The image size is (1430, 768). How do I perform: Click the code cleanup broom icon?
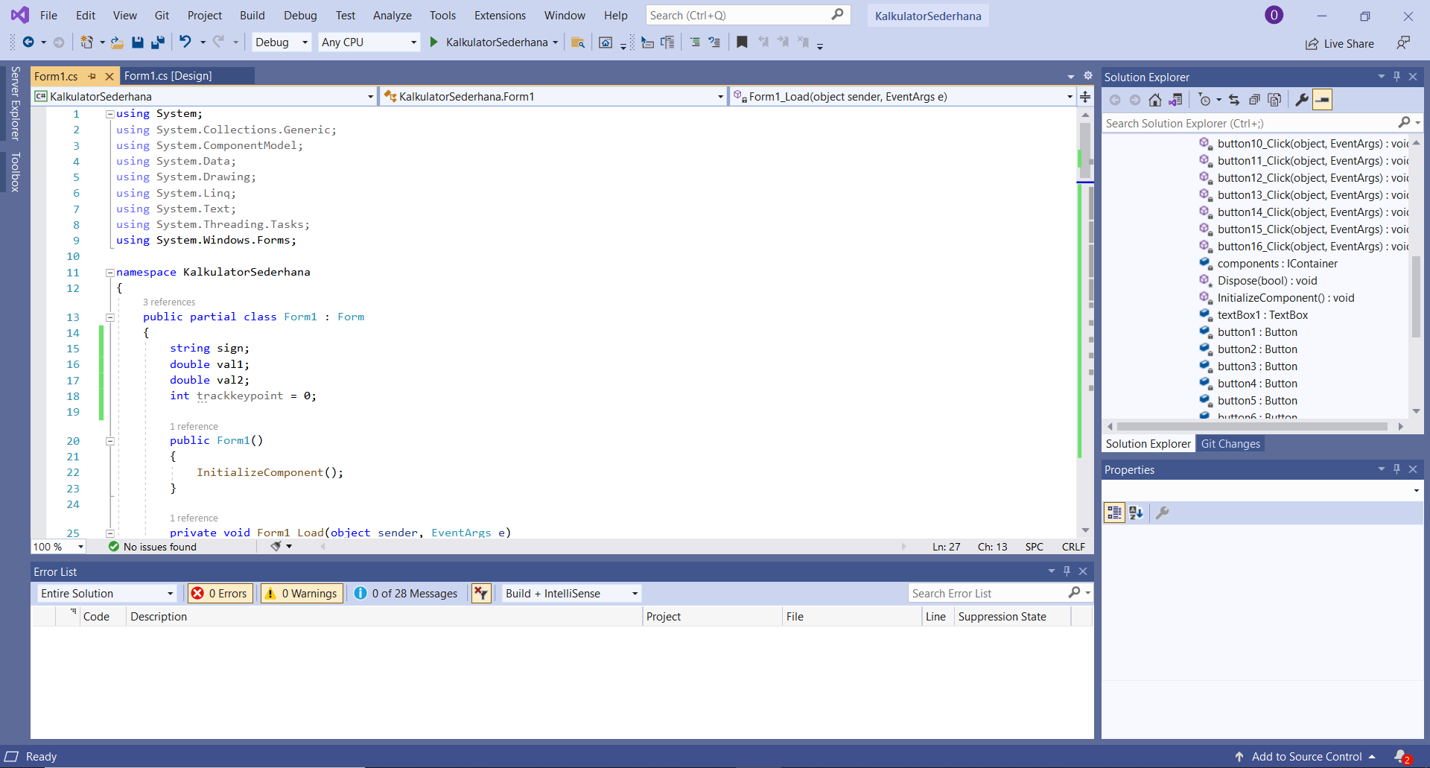[276, 547]
